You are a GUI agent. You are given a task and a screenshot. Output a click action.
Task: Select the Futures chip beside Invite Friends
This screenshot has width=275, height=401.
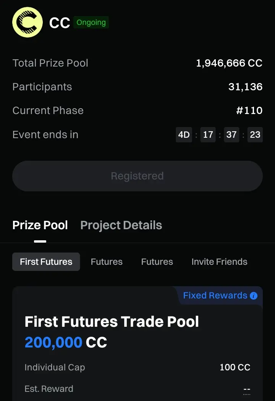(157, 262)
